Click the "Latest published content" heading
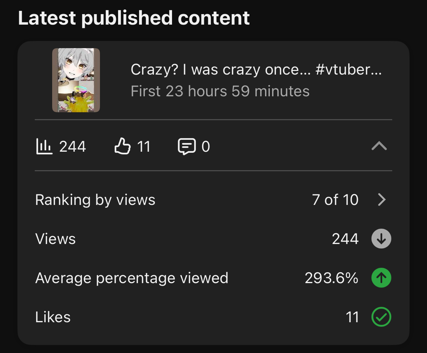 pyautogui.click(x=134, y=18)
